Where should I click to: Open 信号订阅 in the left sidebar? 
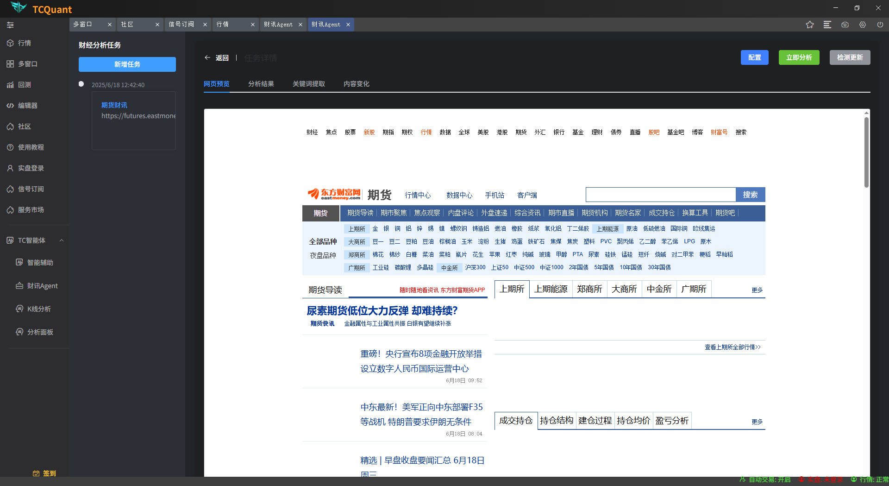[30, 189]
